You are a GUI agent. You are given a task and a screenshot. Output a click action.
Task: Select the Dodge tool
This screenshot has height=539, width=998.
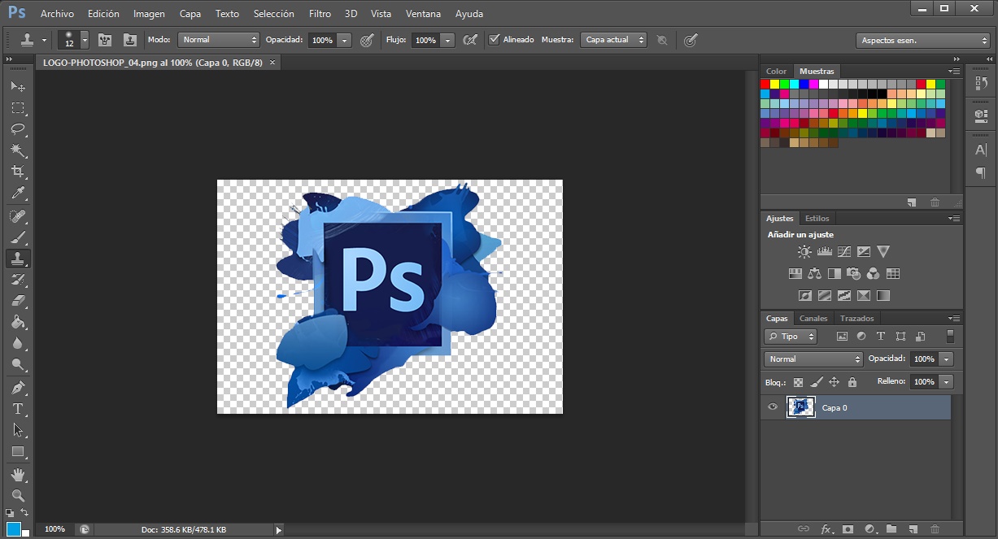(18, 365)
